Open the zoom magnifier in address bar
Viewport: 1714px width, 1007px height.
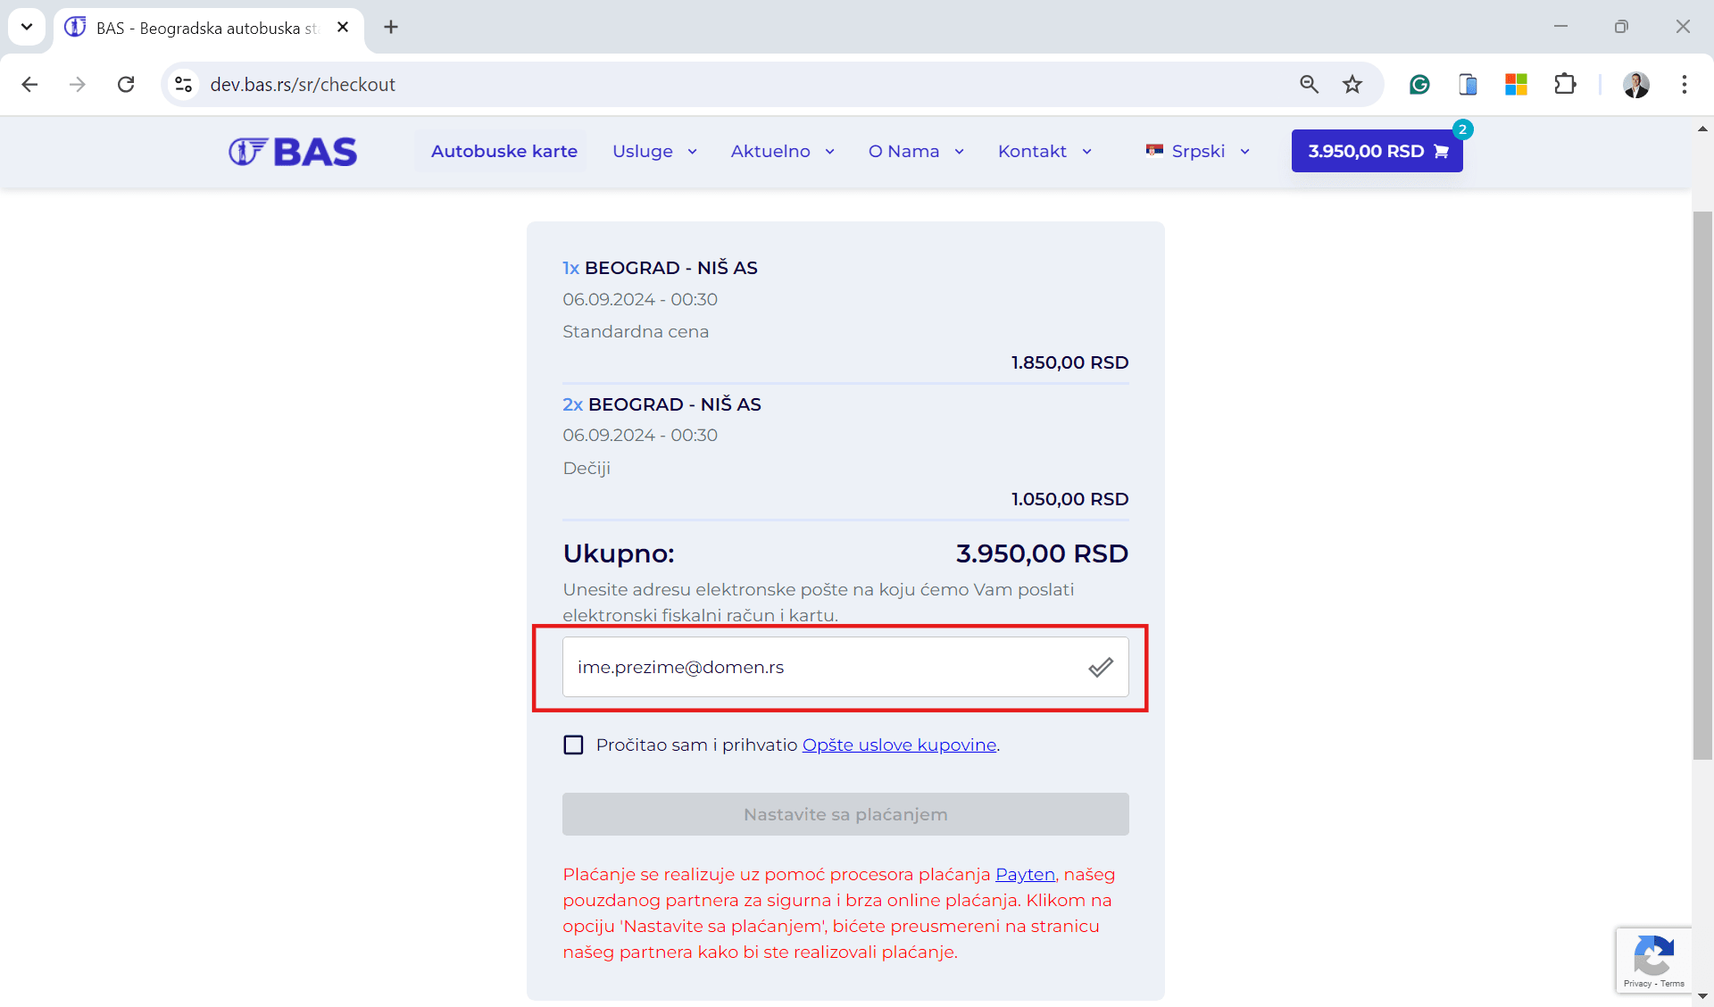click(x=1309, y=84)
